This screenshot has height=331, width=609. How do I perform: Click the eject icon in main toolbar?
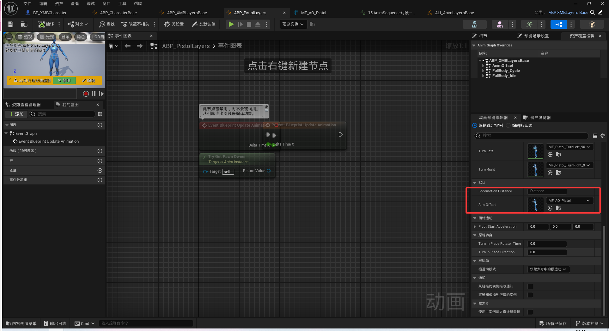(x=258, y=24)
